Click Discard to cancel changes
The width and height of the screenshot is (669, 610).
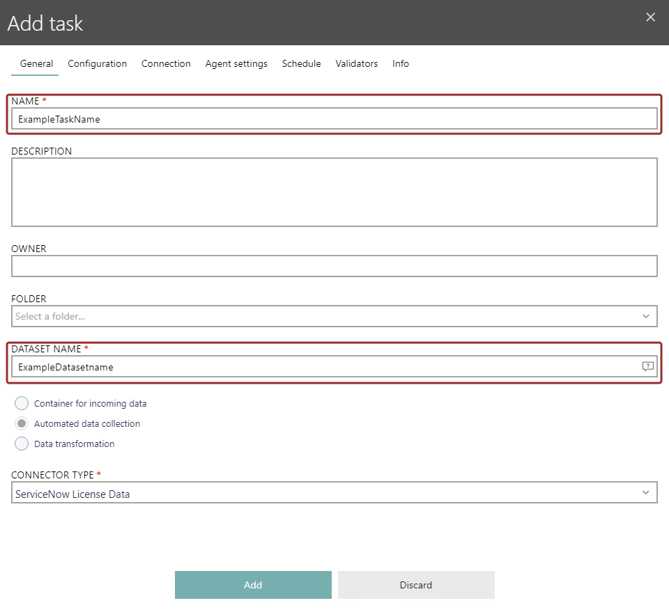pos(416,585)
